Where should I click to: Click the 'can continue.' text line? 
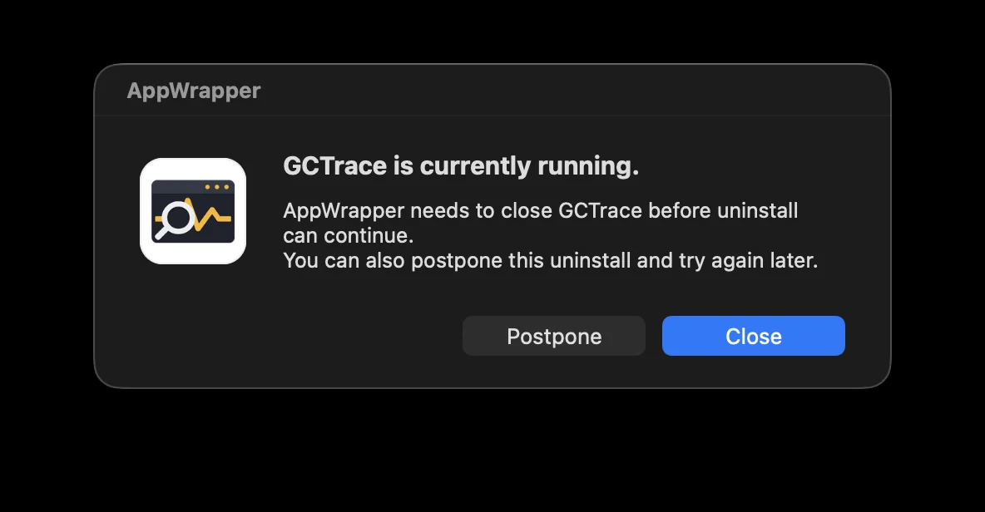[x=348, y=235]
